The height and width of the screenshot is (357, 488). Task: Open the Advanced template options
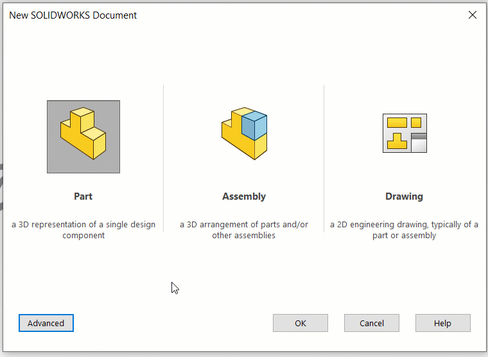coord(46,323)
